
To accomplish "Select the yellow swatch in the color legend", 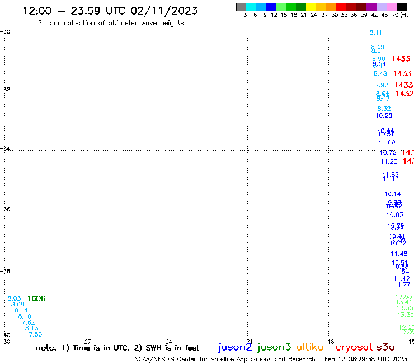I will pyautogui.click(x=311, y=7).
